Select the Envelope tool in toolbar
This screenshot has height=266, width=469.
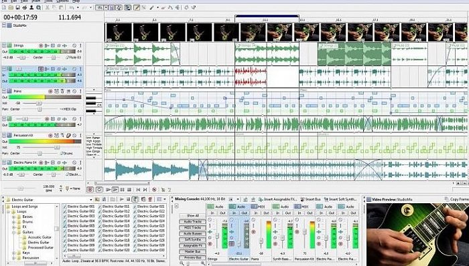(170, 7)
